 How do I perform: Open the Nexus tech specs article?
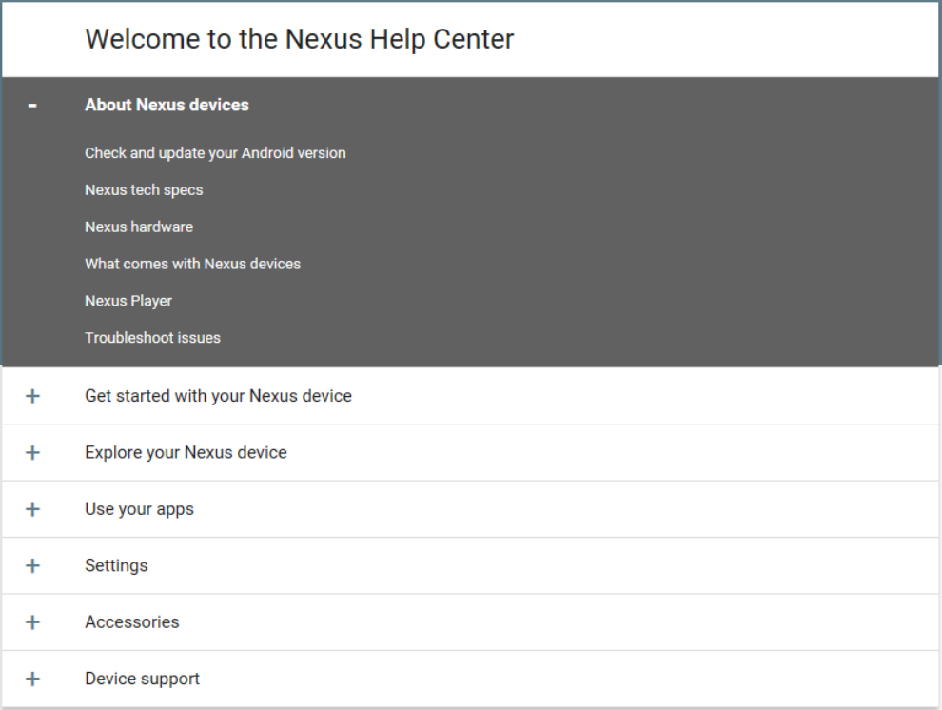point(144,189)
